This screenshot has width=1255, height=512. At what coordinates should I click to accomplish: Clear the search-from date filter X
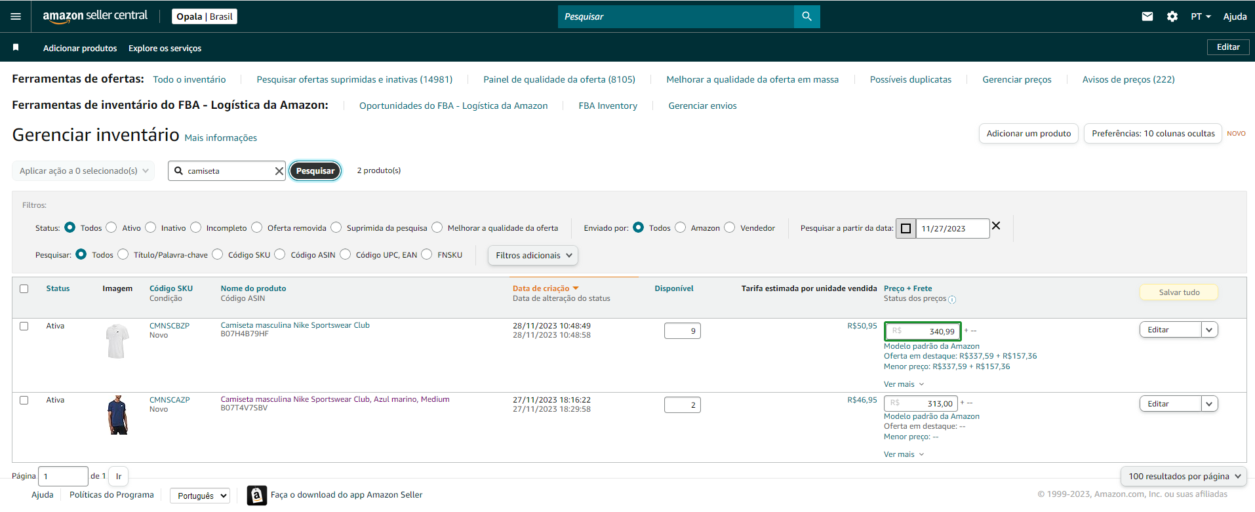point(996,226)
